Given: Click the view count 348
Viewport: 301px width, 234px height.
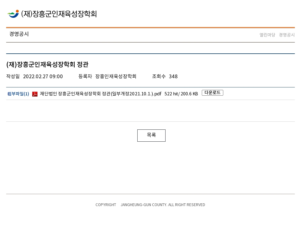Looking at the screenshot, I should pos(173,76).
